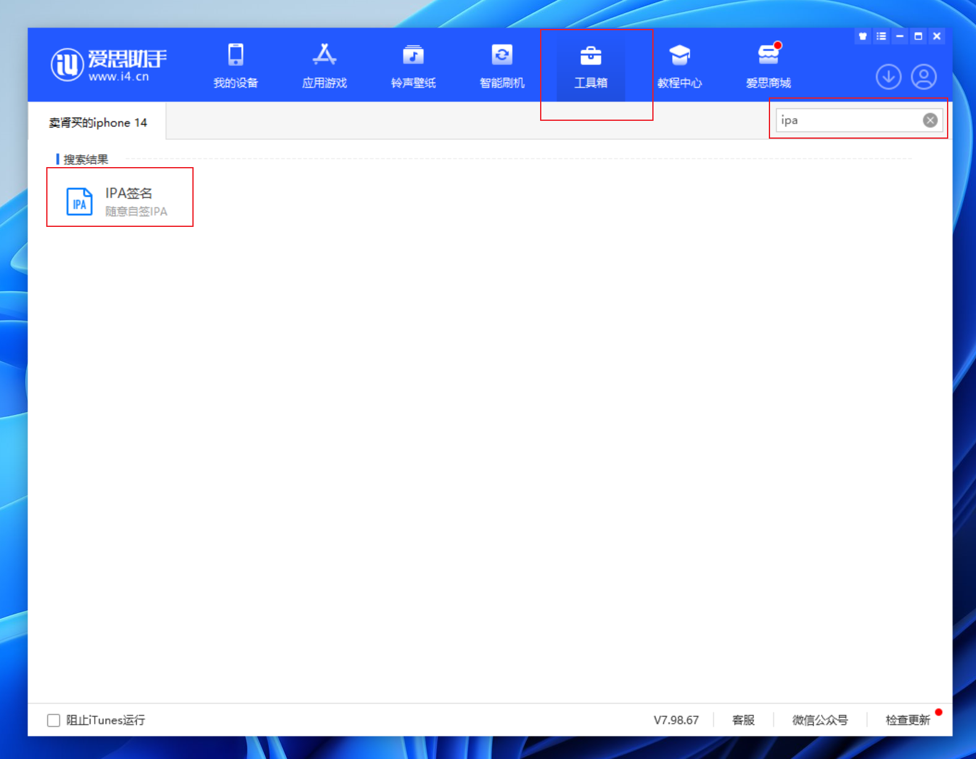The width and height of the screenshot is (976, 759).
Task: Open the user account profile icon
Action: 924,77
